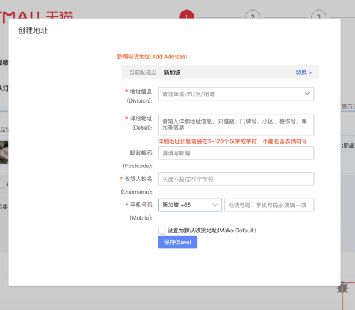Click the product thumbnail behind the dialog
The width and height of the screenshot is (355, 310).
[x=4, y=152]
